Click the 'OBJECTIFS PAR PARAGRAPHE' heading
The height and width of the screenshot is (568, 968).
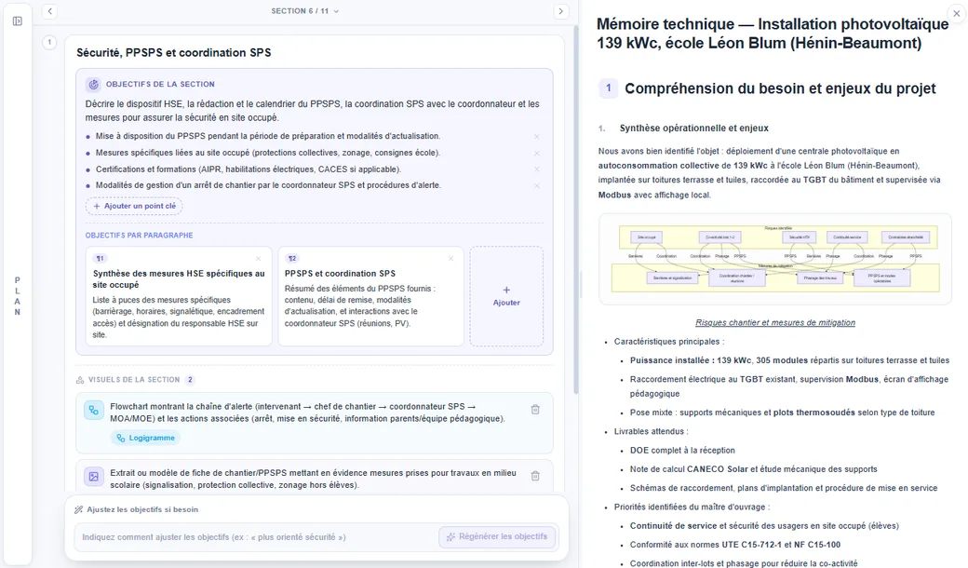139,236
